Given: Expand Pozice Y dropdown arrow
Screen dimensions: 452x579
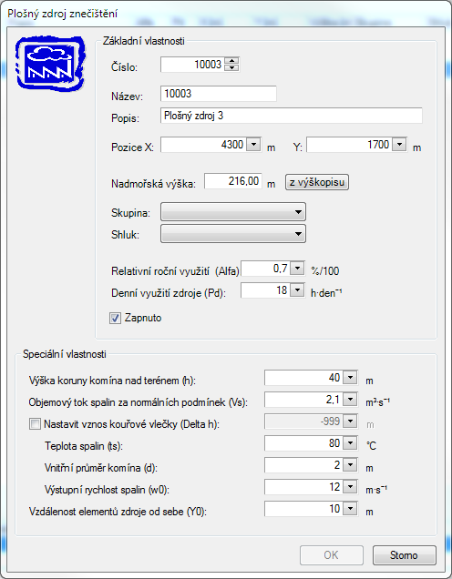Looking at the screenshot, I should [399, 144].
